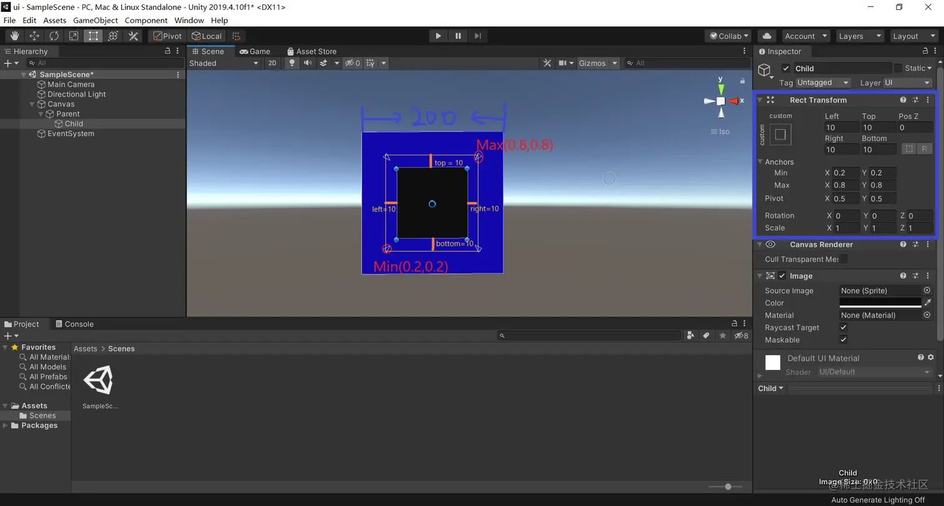Open the Component menu

[146, 20]
